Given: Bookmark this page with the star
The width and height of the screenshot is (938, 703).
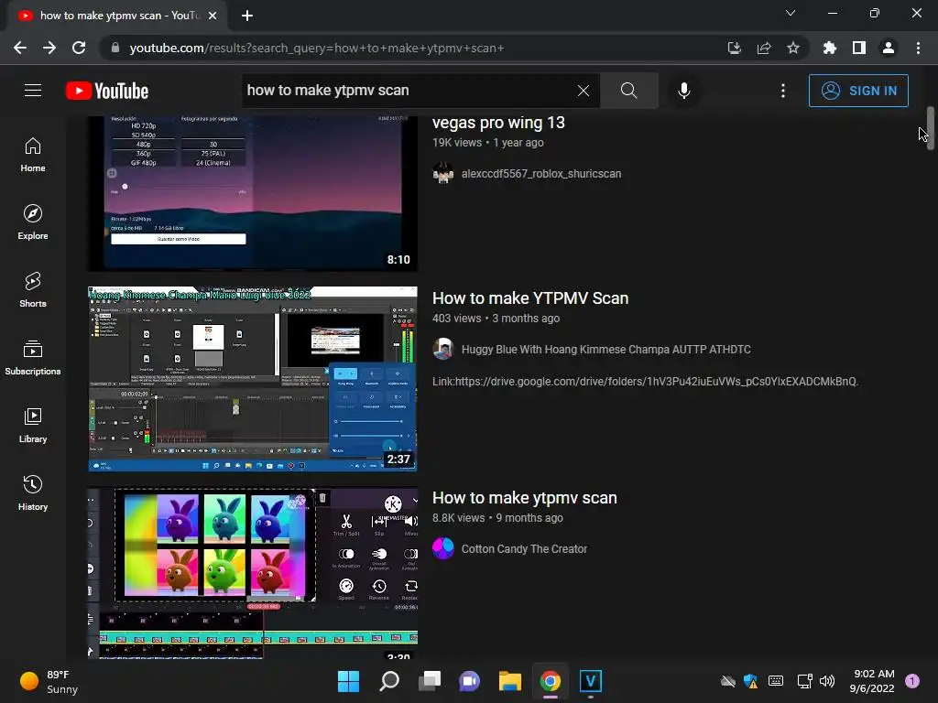Looking at the screenshot, I should pyautogui.click(x=793, y=48).
